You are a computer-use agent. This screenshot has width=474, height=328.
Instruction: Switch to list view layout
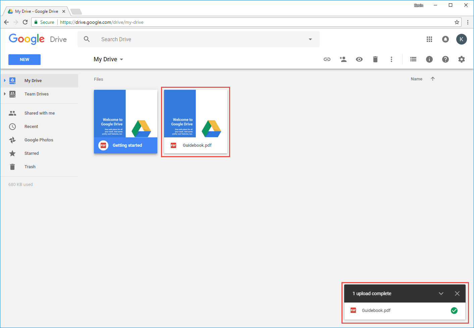click(413, 59)
